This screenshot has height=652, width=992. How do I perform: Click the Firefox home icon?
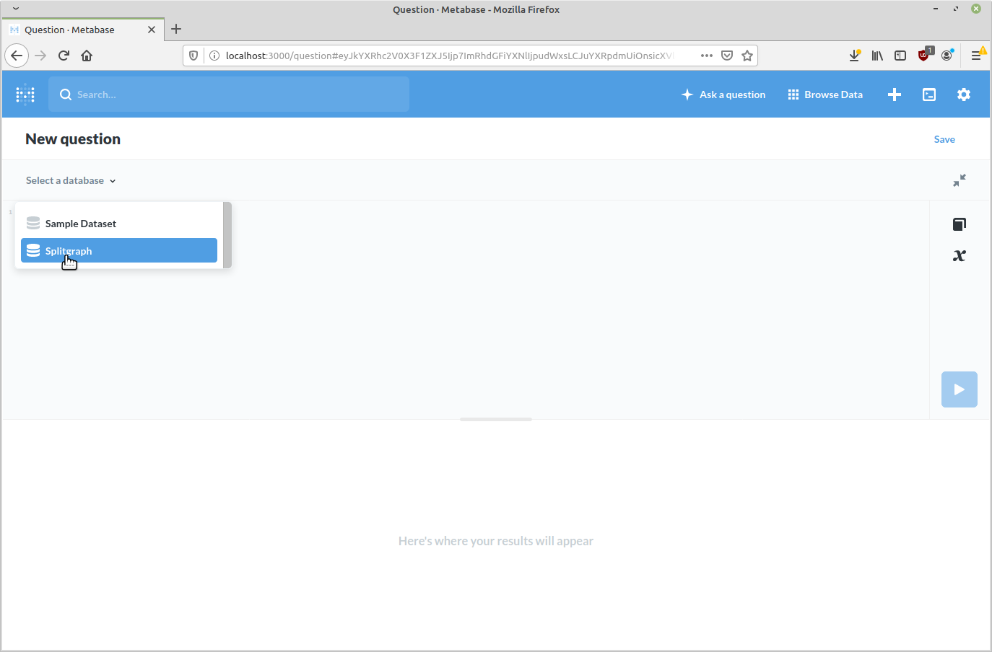(87, 56)
